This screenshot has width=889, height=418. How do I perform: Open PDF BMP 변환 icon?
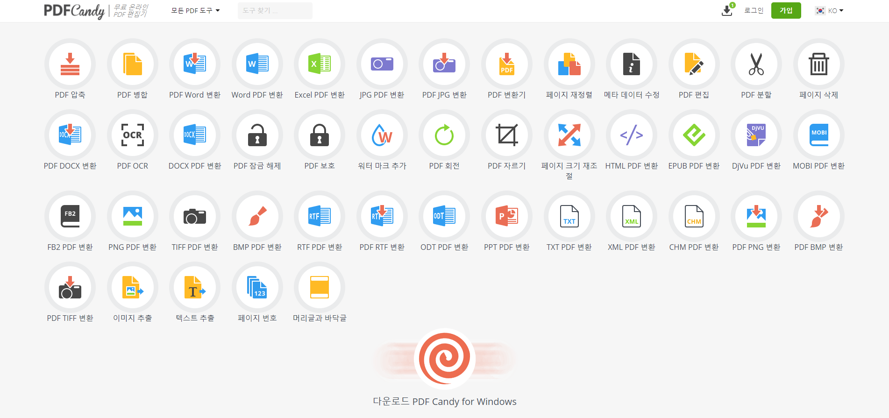(819, 216)
